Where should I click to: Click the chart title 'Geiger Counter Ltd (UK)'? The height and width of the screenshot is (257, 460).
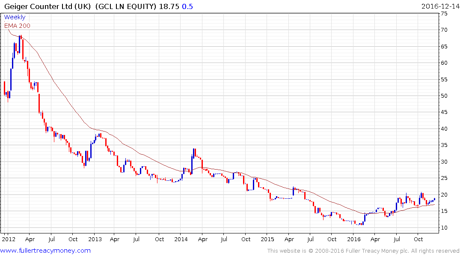(x=47, y=6)
